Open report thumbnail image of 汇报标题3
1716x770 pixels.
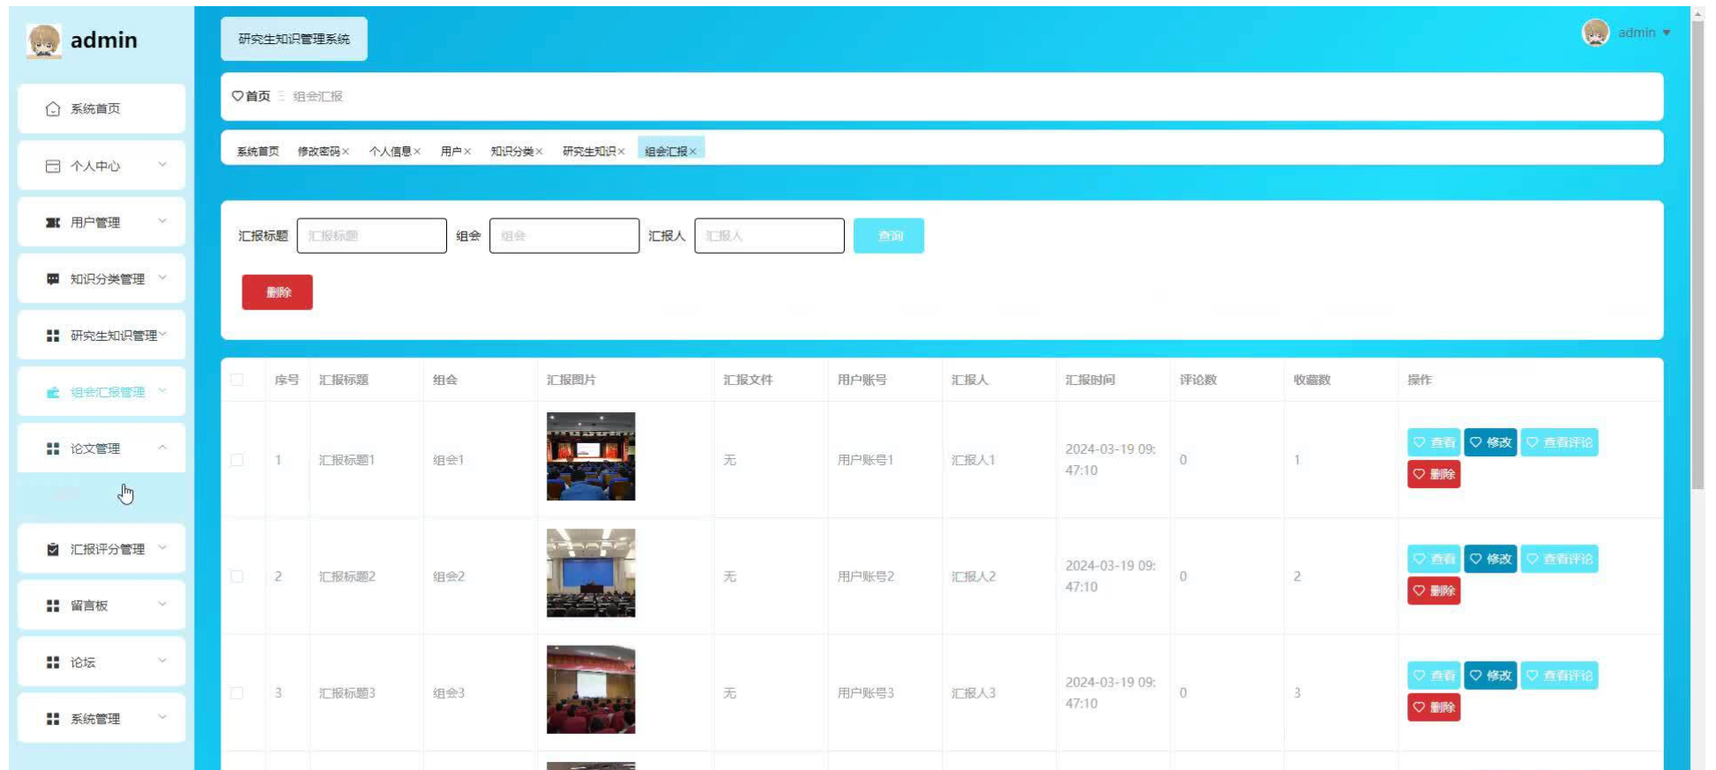pos(591,690)
